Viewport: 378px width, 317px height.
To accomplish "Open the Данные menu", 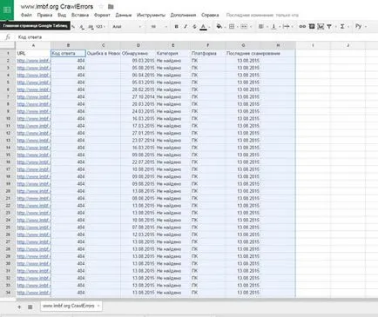I will pos(124,15).
